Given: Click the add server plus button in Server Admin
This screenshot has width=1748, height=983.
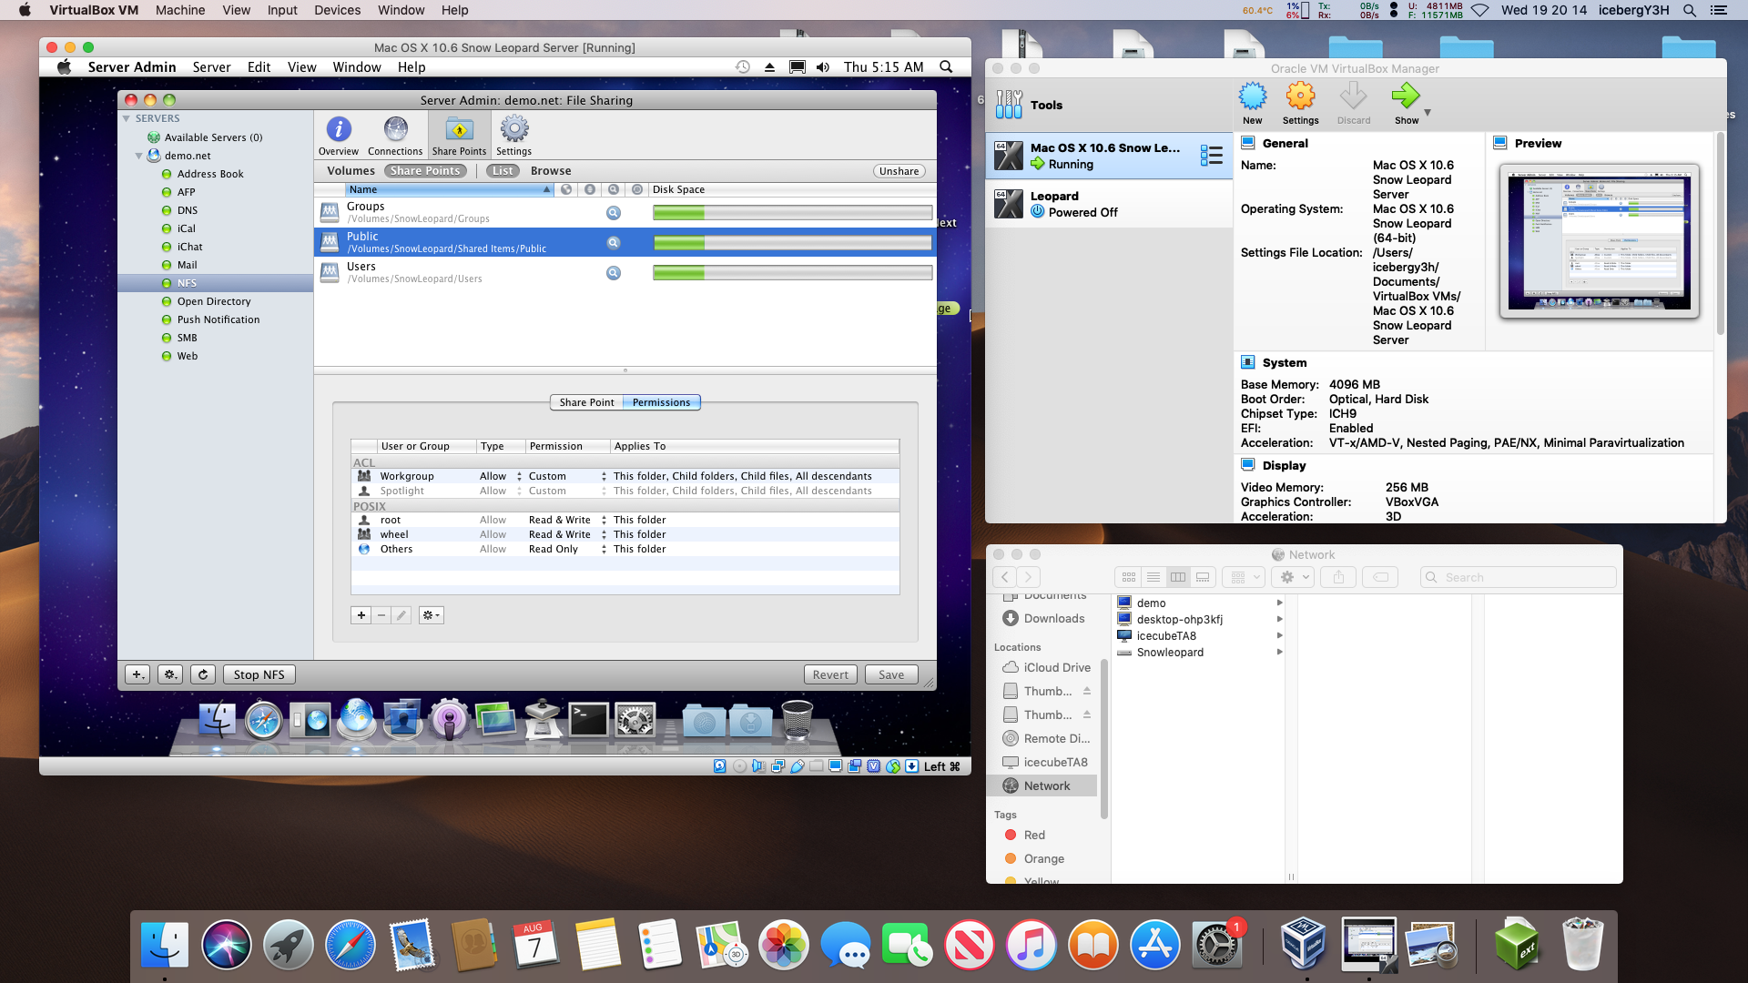Looking at the screenshot, I should (137, 674).
